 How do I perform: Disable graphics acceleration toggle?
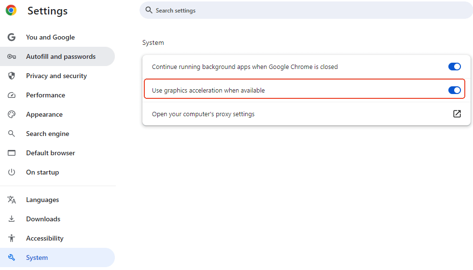454,90
